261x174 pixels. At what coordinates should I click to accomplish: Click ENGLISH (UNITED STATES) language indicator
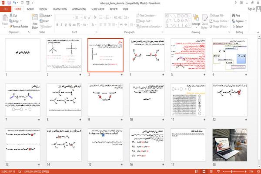click(x=37, y=171)
